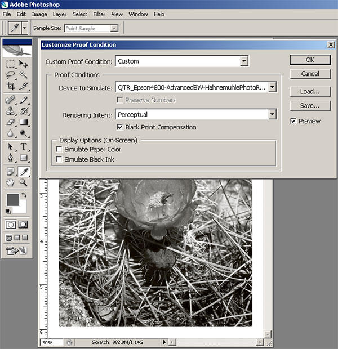The height and width of the screenshot is (349, 338).
Task: Click the foreground color swatch
Action: [13, 200]
